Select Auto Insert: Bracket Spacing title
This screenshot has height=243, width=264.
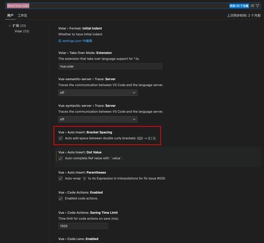(85, 132)
